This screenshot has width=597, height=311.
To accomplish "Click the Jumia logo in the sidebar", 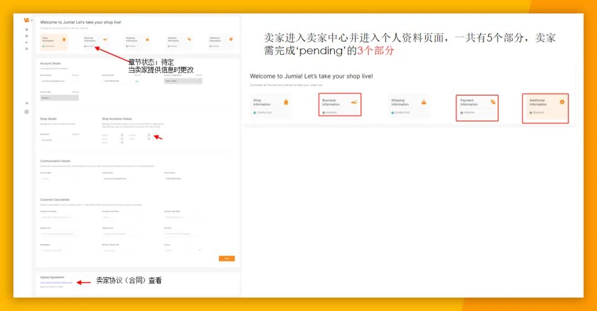I will pyautogui.click(x=27, y=20).
